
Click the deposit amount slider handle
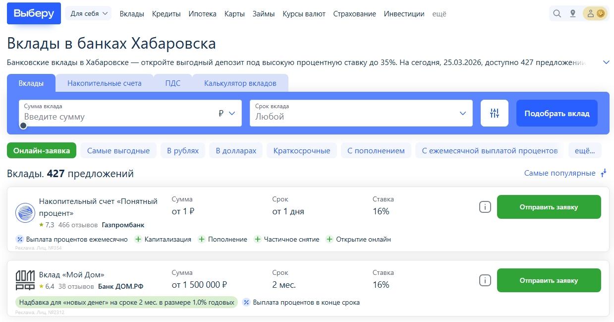[x=23, y=126]
